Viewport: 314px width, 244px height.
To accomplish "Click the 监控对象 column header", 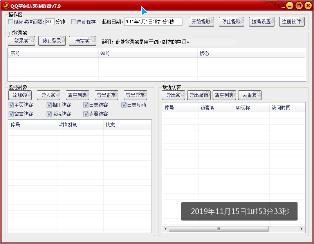I will click(x=80, y=125).
